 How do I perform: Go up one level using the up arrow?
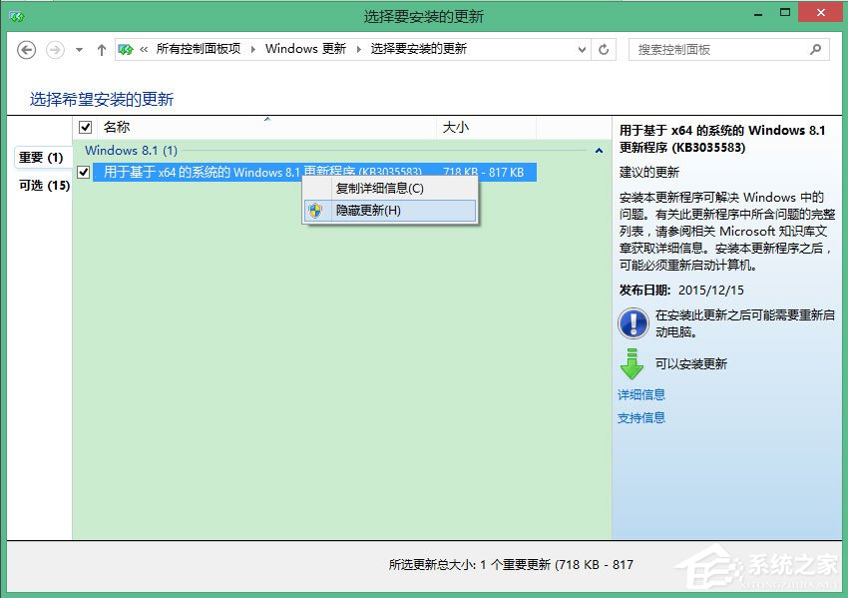(x=101, y=49)
